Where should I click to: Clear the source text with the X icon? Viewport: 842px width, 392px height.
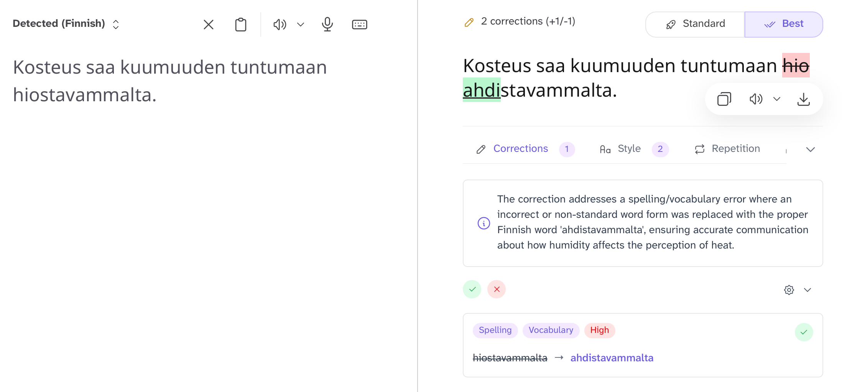click(208, 25)
